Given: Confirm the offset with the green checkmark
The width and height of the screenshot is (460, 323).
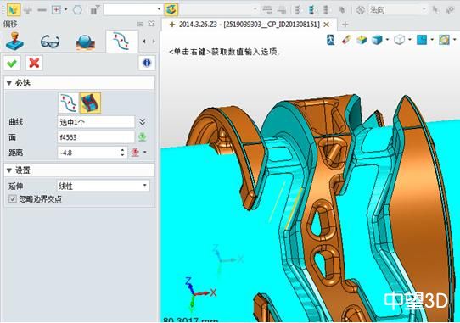Looking at the screenshot, I should (x=12, y=63).
